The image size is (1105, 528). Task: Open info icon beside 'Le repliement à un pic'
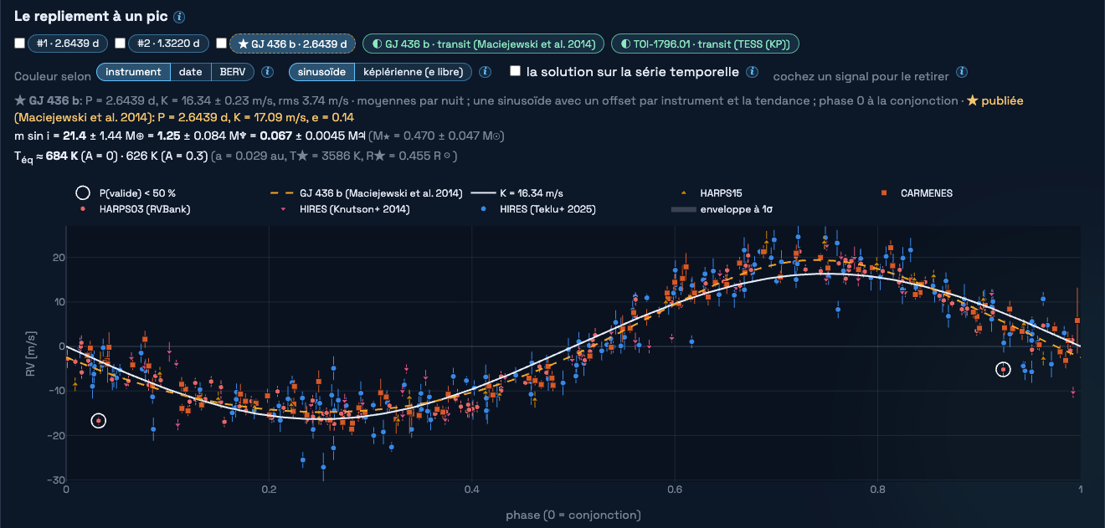[180, 17]
